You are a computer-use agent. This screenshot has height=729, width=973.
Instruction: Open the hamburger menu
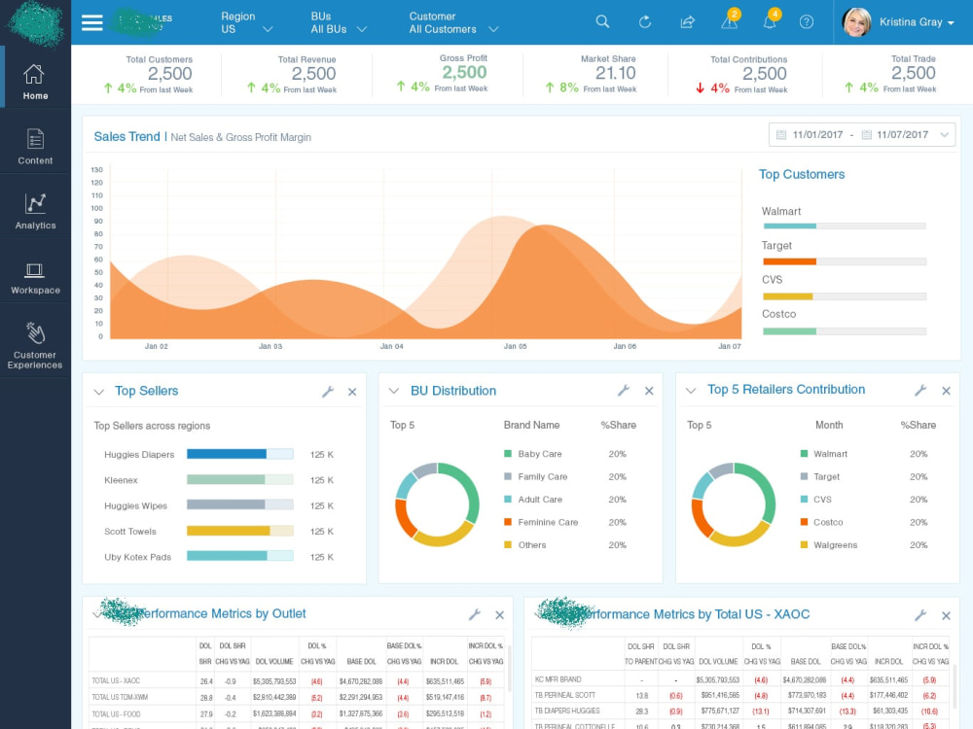coord(91,22)
